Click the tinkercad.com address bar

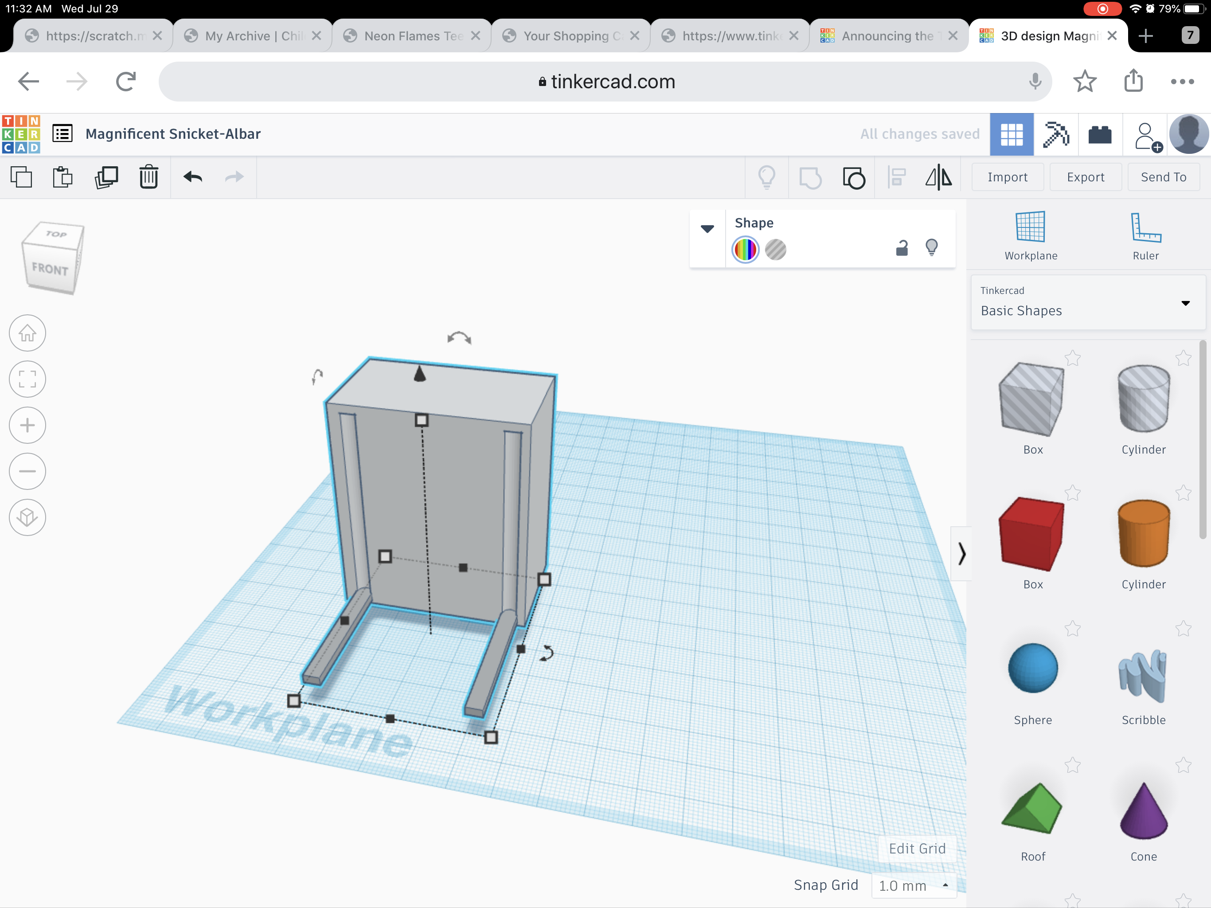click(605, 82)
